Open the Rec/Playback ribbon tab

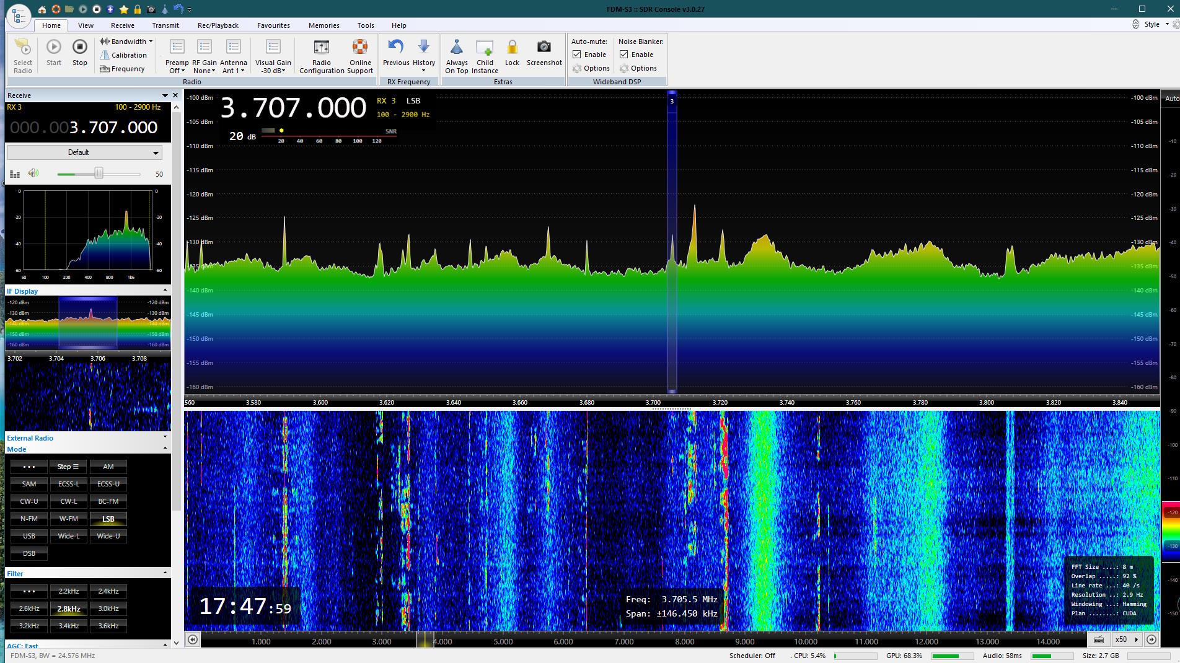coord(218,25)
